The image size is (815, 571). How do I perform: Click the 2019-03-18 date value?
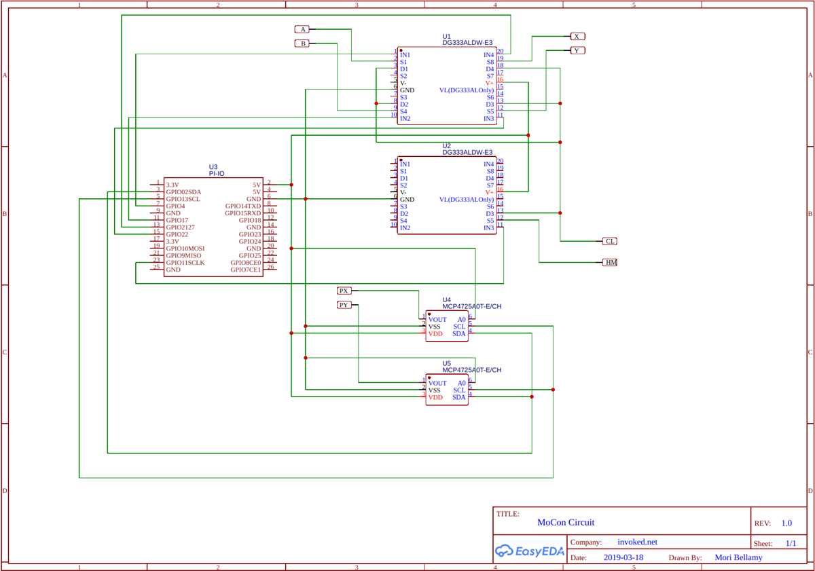point(623,557)
